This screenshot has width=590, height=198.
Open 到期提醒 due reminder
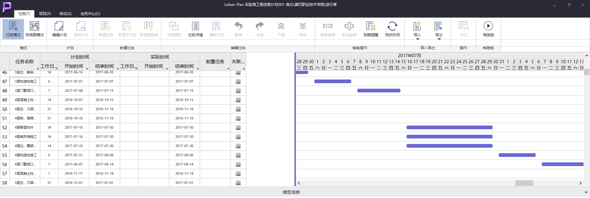point(371,29)
